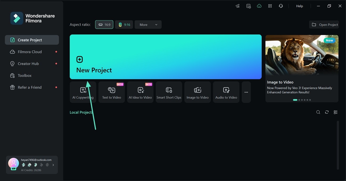Expand account details chevron arrow
This screenshot has width=346, height=181.
coord(53,165)
